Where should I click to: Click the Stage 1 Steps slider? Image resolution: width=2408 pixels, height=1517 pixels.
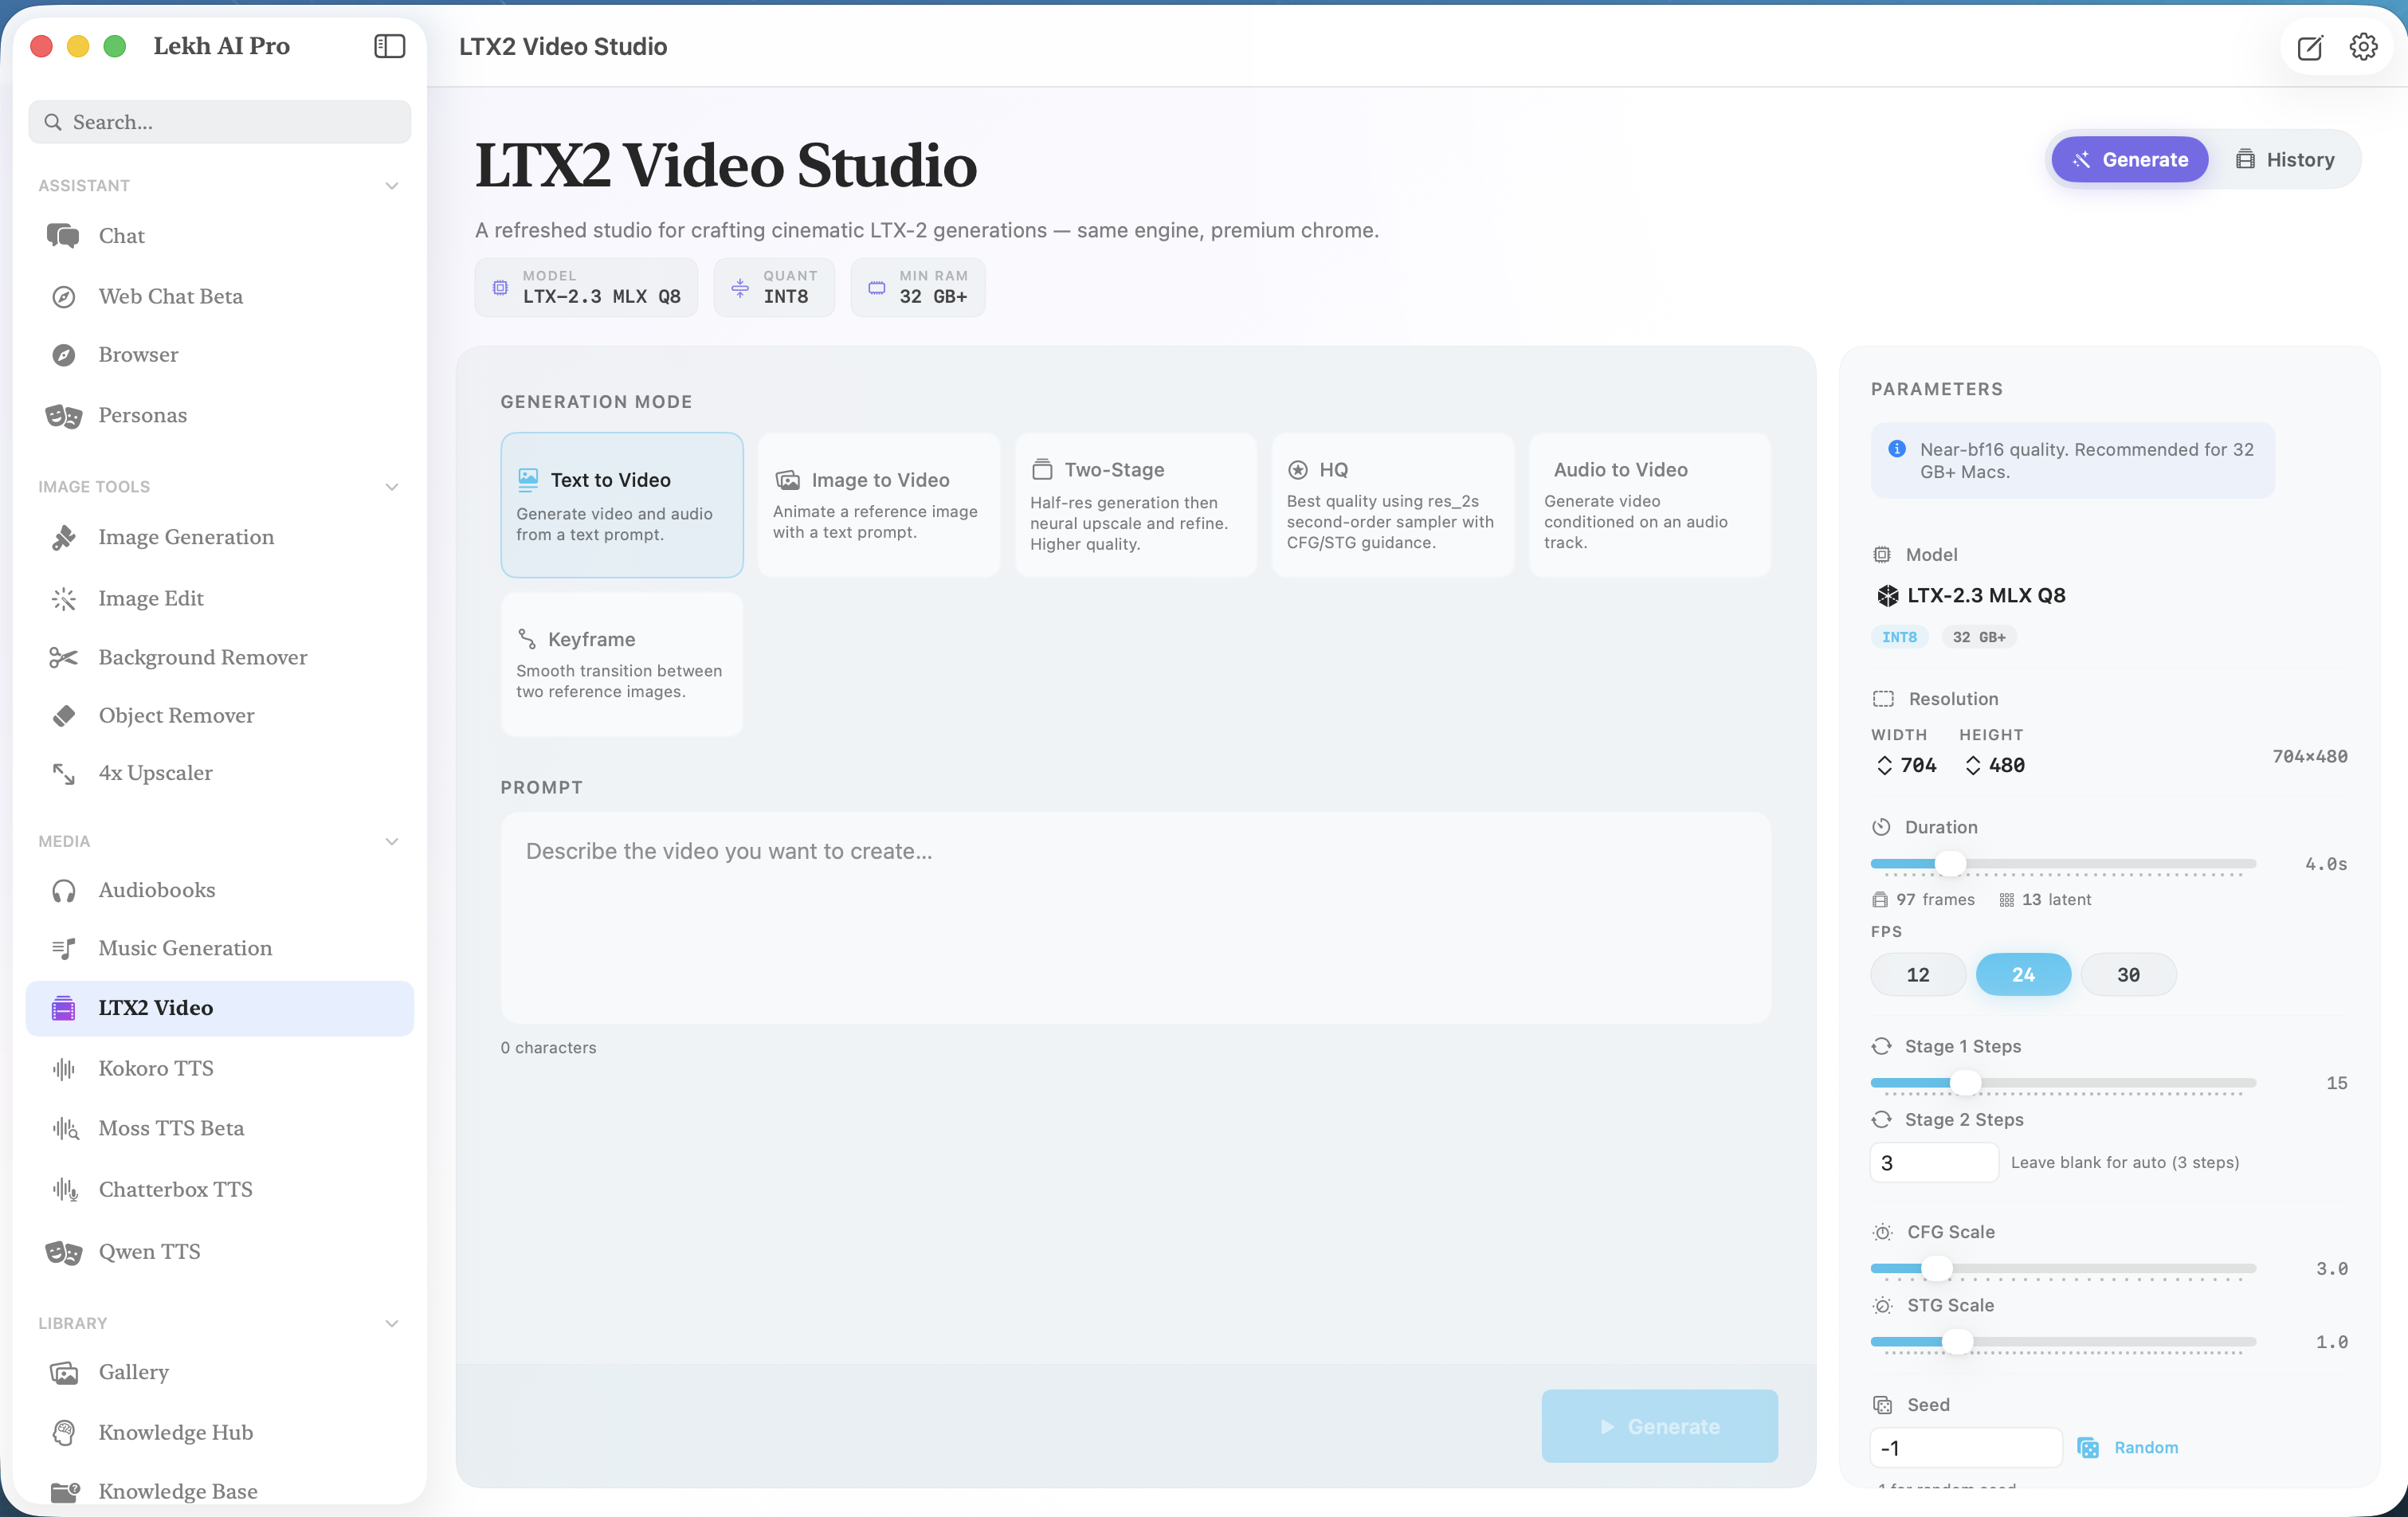tap(2063, 1083)
